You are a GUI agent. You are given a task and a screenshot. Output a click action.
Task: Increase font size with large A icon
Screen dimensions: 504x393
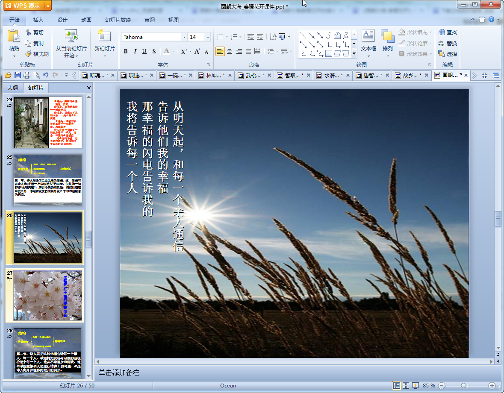[x=197, y=51]
